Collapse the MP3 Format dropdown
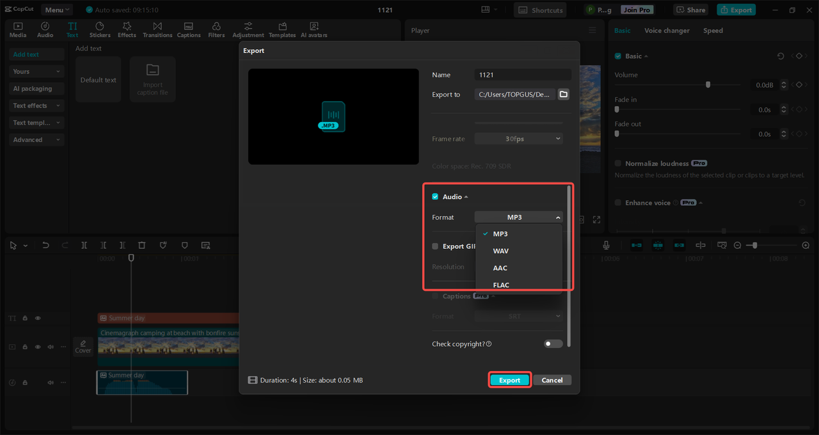The image size is (819, 435). click(518, 217)
